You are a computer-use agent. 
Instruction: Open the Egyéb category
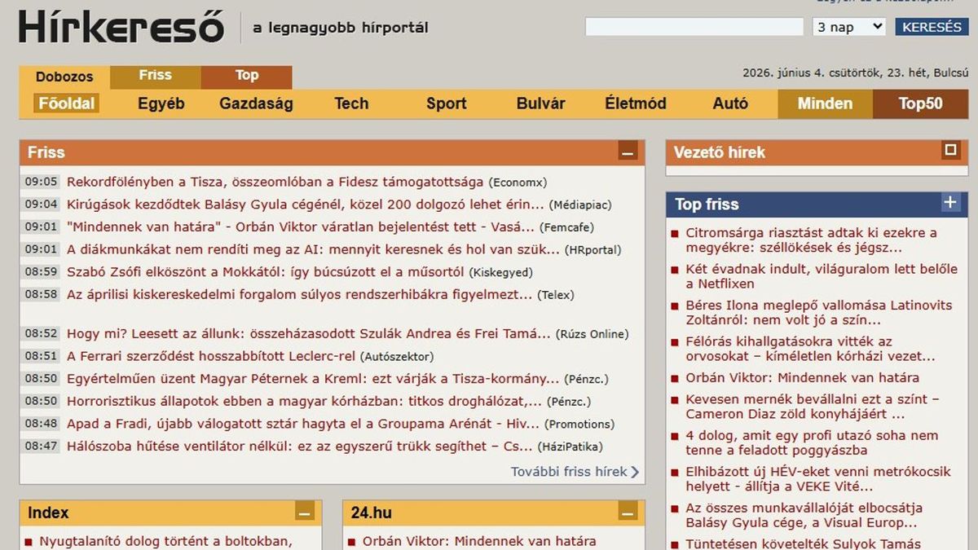click(x=161, y=103)
